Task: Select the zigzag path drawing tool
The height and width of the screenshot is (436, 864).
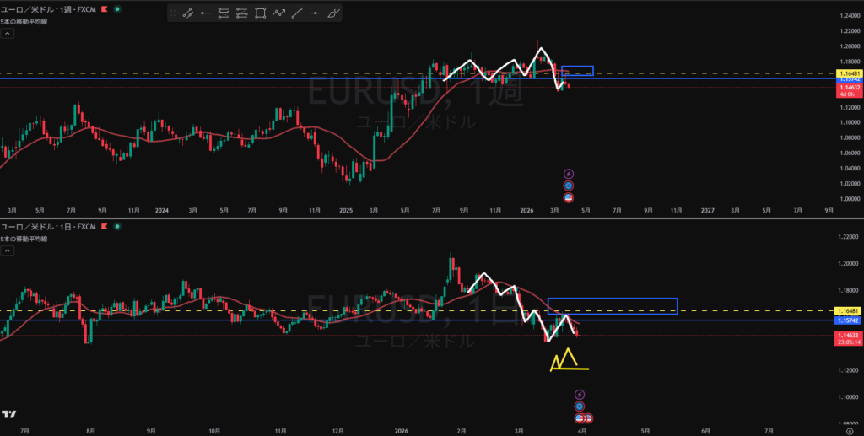Action: point(278,13)
